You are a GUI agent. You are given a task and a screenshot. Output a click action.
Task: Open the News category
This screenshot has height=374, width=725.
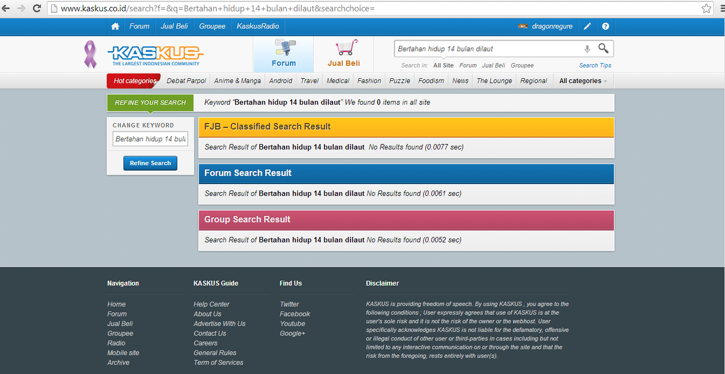point(460,81)
